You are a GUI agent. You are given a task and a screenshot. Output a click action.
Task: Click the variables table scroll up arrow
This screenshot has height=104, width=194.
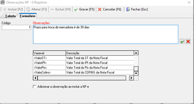pos(136,53)
